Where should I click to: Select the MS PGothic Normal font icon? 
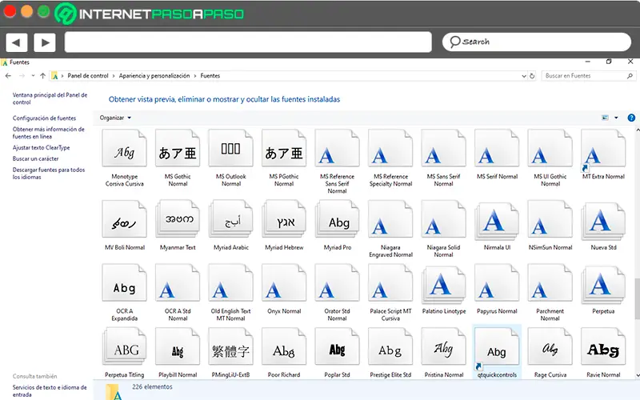(284, 148)
